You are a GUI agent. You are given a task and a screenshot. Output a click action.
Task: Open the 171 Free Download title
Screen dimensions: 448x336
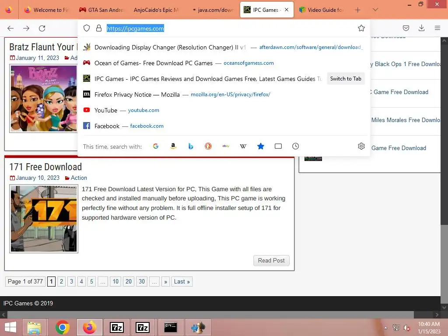tap(45, 167)
